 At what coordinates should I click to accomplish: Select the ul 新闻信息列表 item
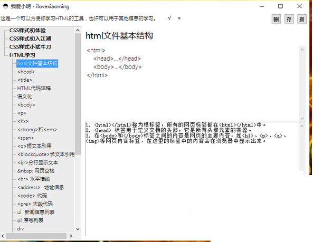(36, 212)
